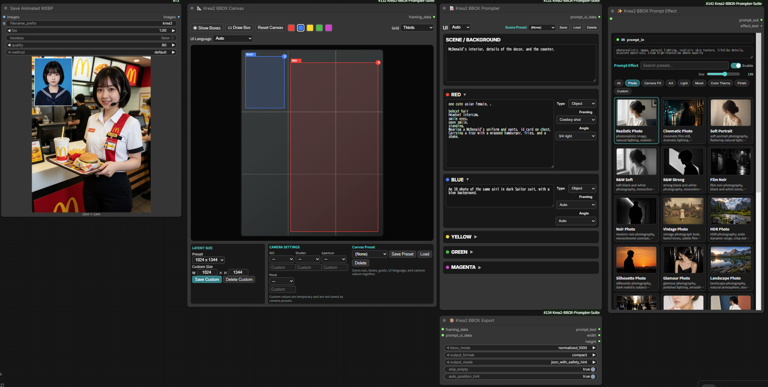768x387 pixels.
Task: Collapse the Krea2 BBOX Canvas node
Action: (x=192, y=8)
